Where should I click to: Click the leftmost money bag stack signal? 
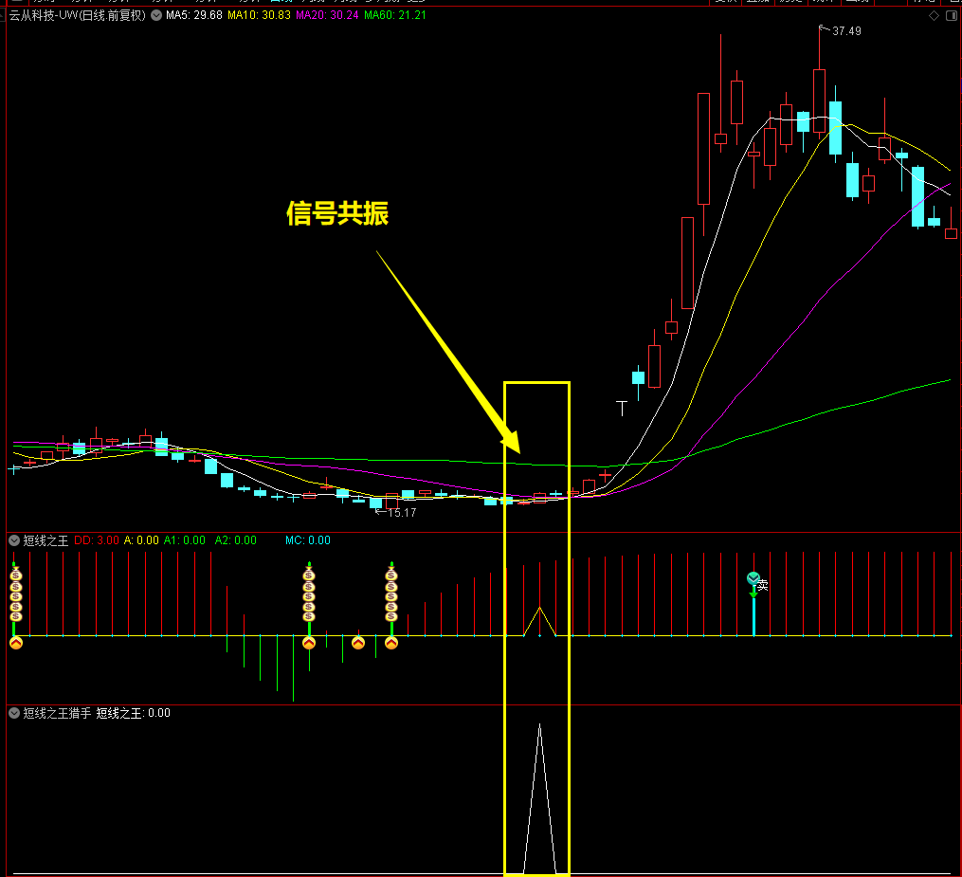pyautogui.click(x=16, y=594)
